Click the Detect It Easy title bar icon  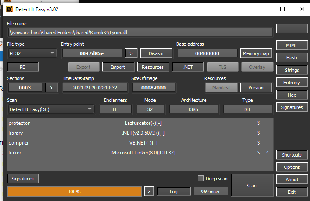pyautogui.click(x=10, y=9)
